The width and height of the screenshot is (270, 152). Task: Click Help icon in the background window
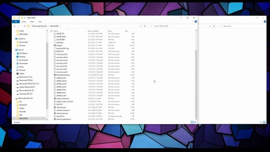point(265,22)
